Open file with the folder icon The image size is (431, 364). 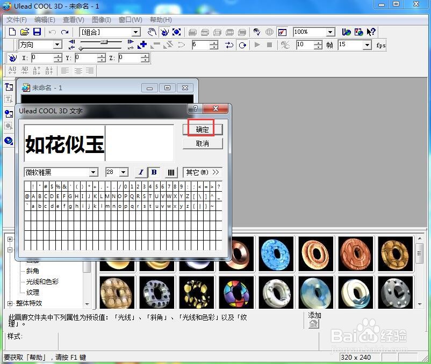25,32
